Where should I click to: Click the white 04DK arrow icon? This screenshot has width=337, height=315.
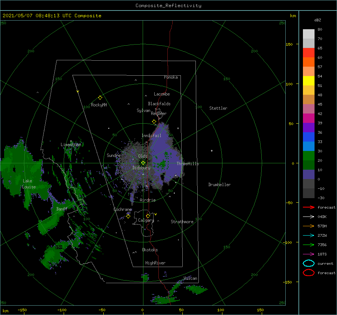309,217
